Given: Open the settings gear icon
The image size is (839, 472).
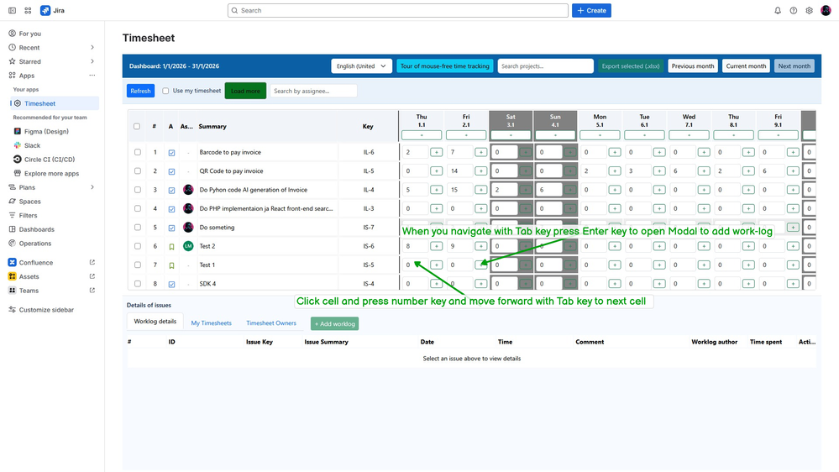Looking at the screenshot, I should pyautogui.click(x=809, y=11).
